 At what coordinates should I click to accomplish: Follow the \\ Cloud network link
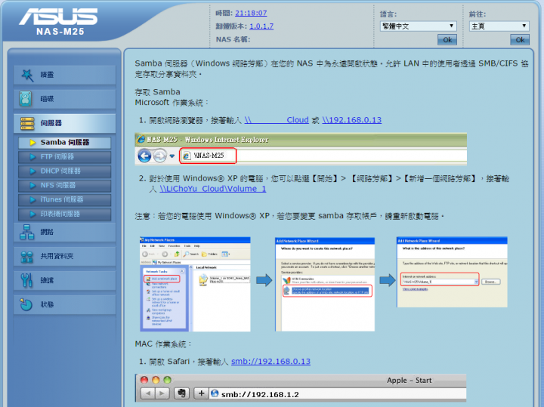[x=277, y=120]
